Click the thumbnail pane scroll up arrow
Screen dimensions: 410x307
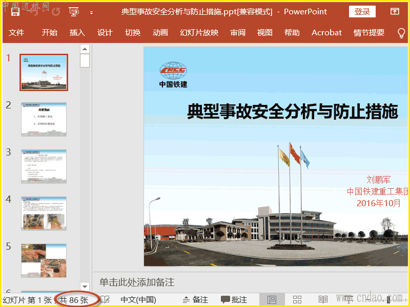pos(85,49)
